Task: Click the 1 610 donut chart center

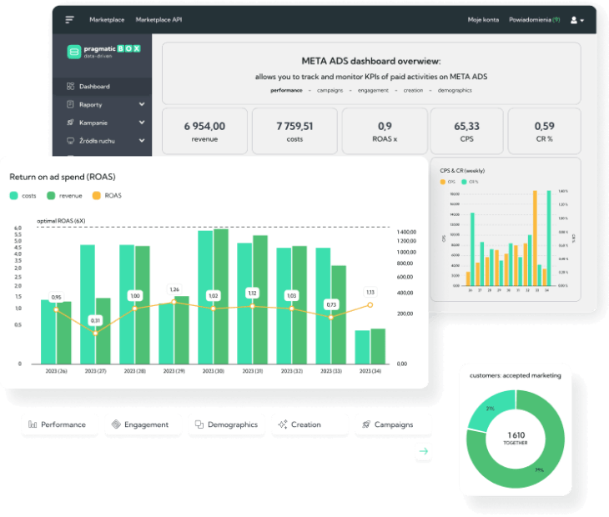Action: [x=515, y=439]
